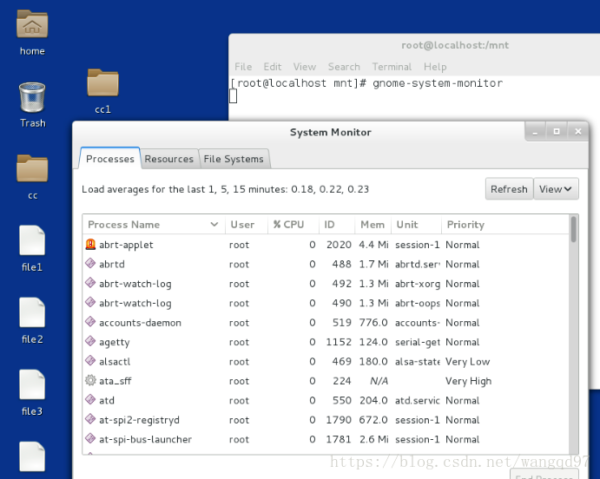600x479 pixels.
Task: Click the serial-get unit cell
Action: [418, 342]
